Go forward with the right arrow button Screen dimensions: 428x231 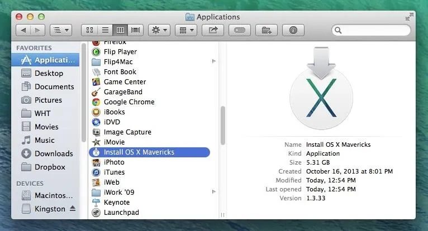coord(37,30)
